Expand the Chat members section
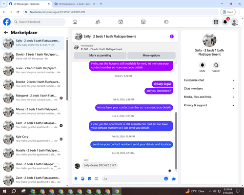This screenshot has width=244, height=195. click(209, 89)
